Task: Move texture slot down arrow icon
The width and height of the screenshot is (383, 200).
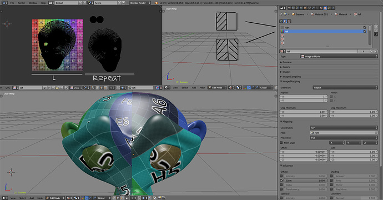Action: (x=376, y=31)
